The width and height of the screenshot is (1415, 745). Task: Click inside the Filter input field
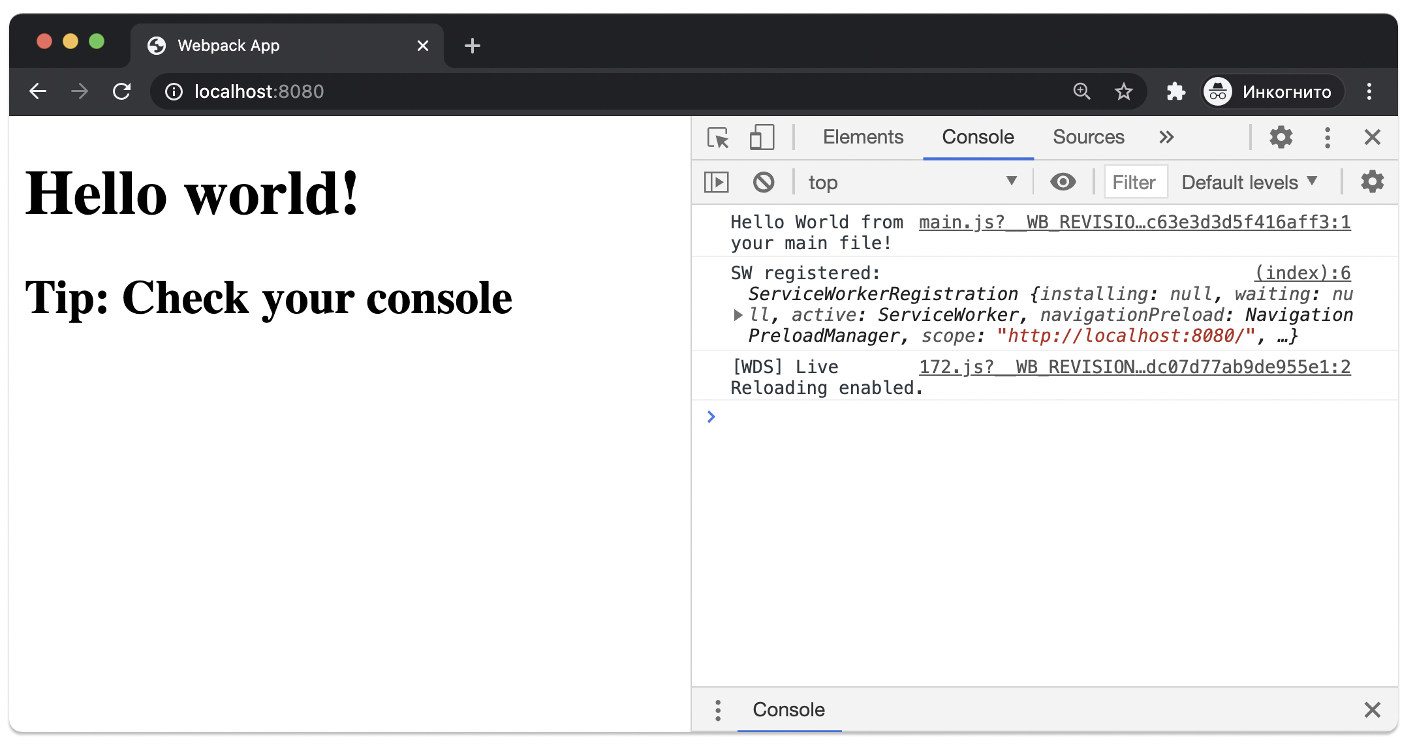tap(1135, 182)
